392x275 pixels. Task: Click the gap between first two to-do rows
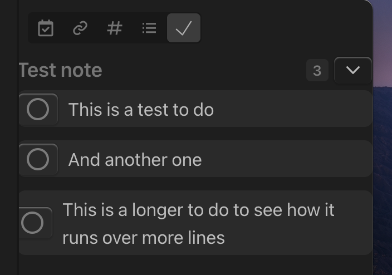(x=195, y=134)
